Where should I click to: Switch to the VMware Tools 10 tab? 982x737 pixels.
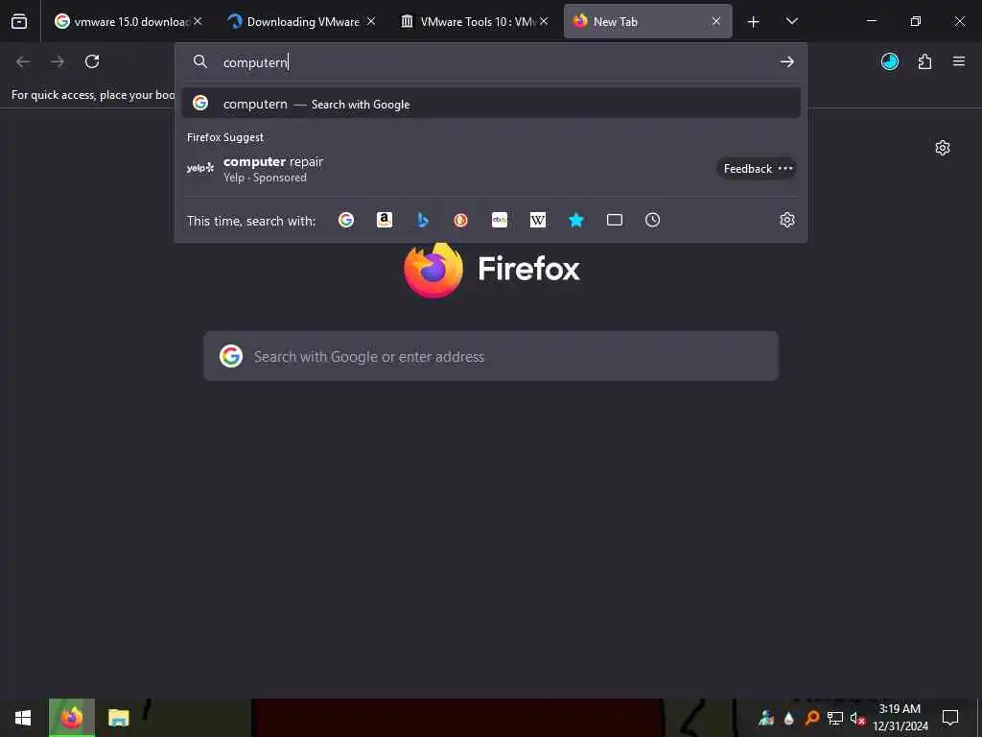pyautogui.click(x=476, y=21)
